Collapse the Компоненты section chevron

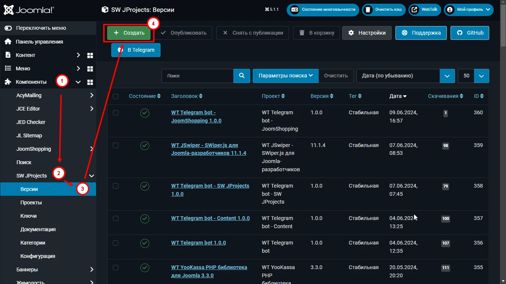(x=78, y=82)
